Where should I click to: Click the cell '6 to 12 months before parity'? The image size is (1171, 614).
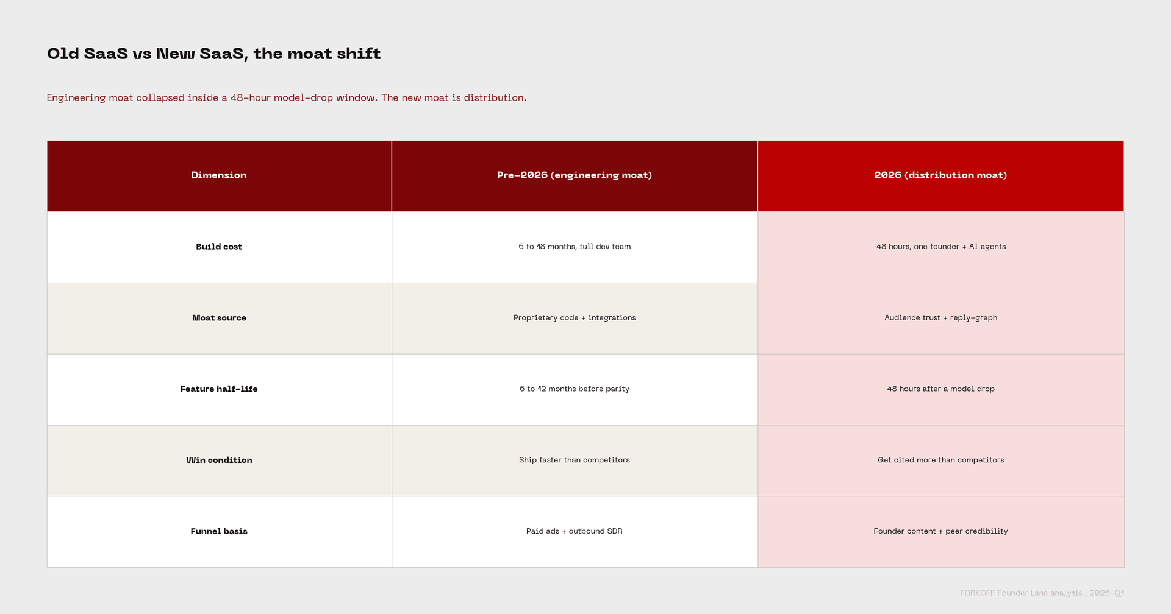[x=575, y=389]
